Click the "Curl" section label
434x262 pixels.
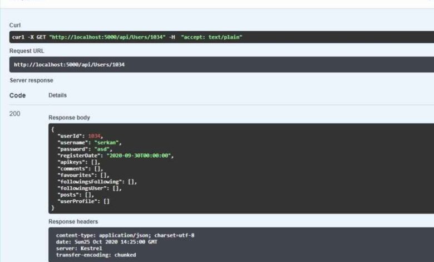(15, 25)
